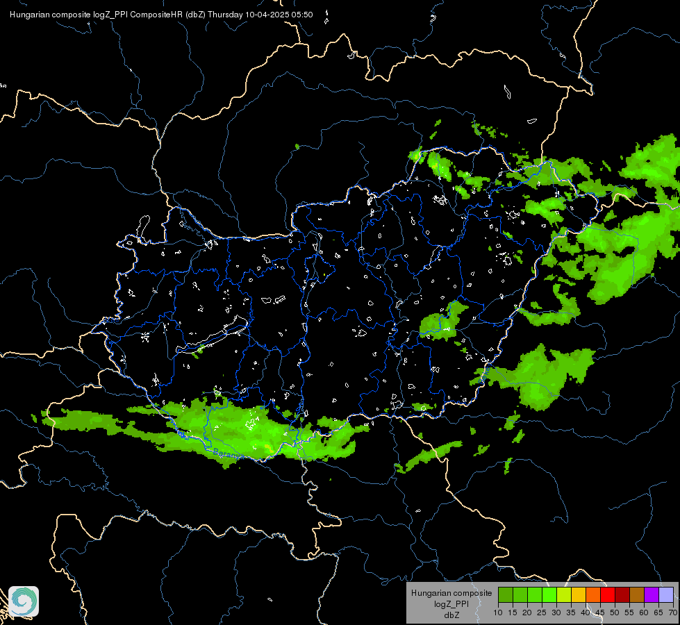Select the 30–35 dBZ yellow-green swatch

(x=564, y=594)
